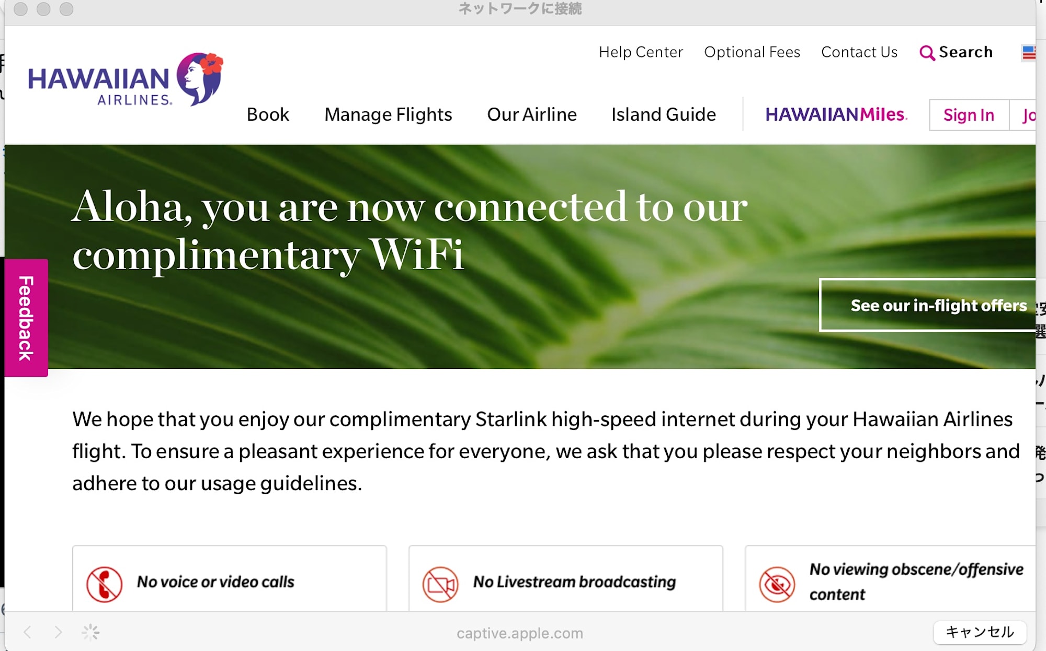Click the Optional Fees toggle item
Image resolution: width=1046 pixels, height=651 pixels.
point(752,52)
